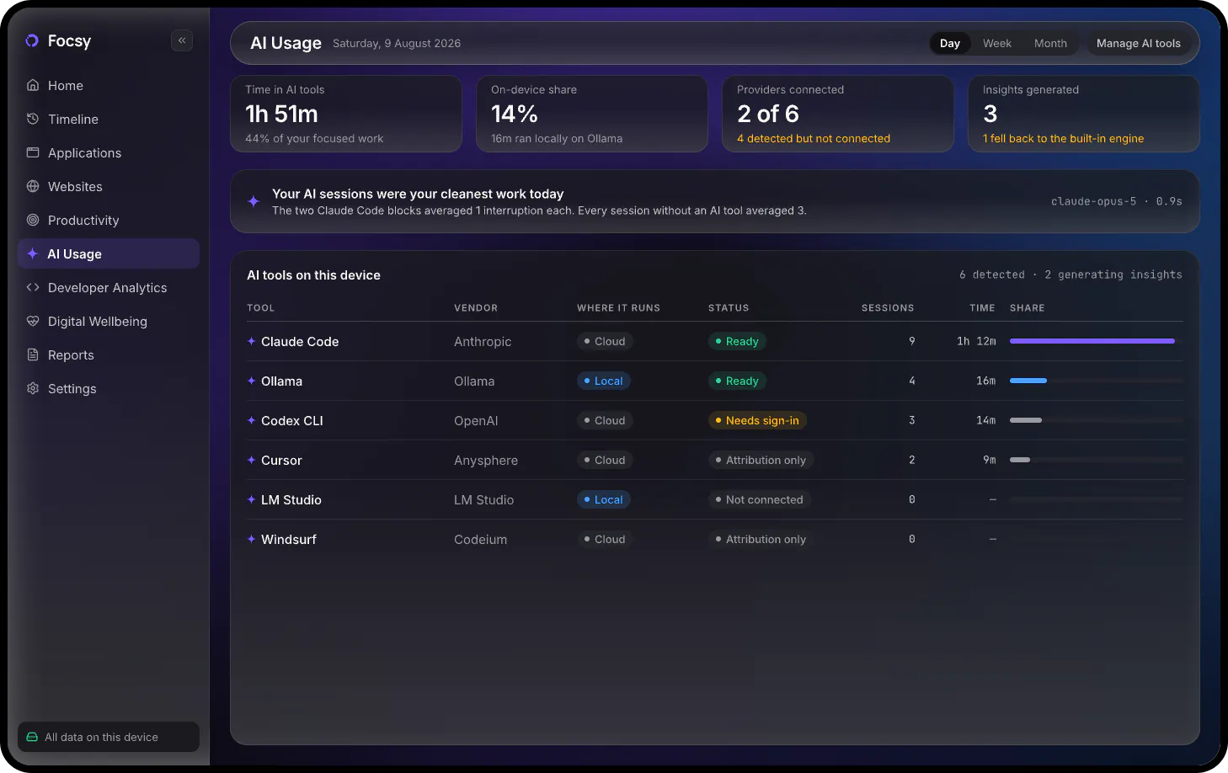Click the "1h 12m" time value

pos(976,341)
